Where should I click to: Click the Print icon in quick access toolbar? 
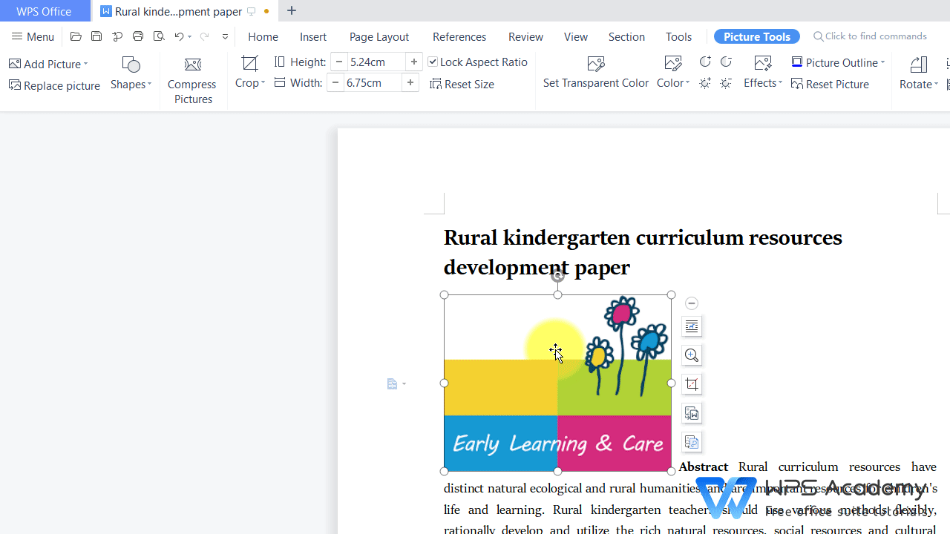pos(138,36)
